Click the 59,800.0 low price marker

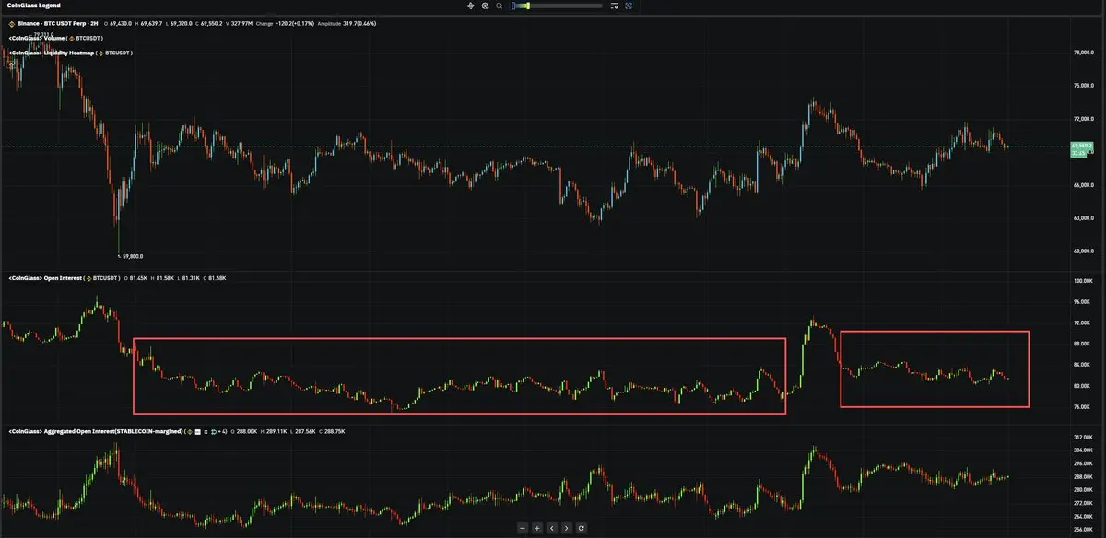[x=131, y=256]
